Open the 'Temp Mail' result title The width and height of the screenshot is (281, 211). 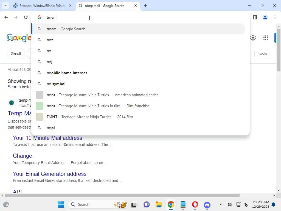(19, 113)
